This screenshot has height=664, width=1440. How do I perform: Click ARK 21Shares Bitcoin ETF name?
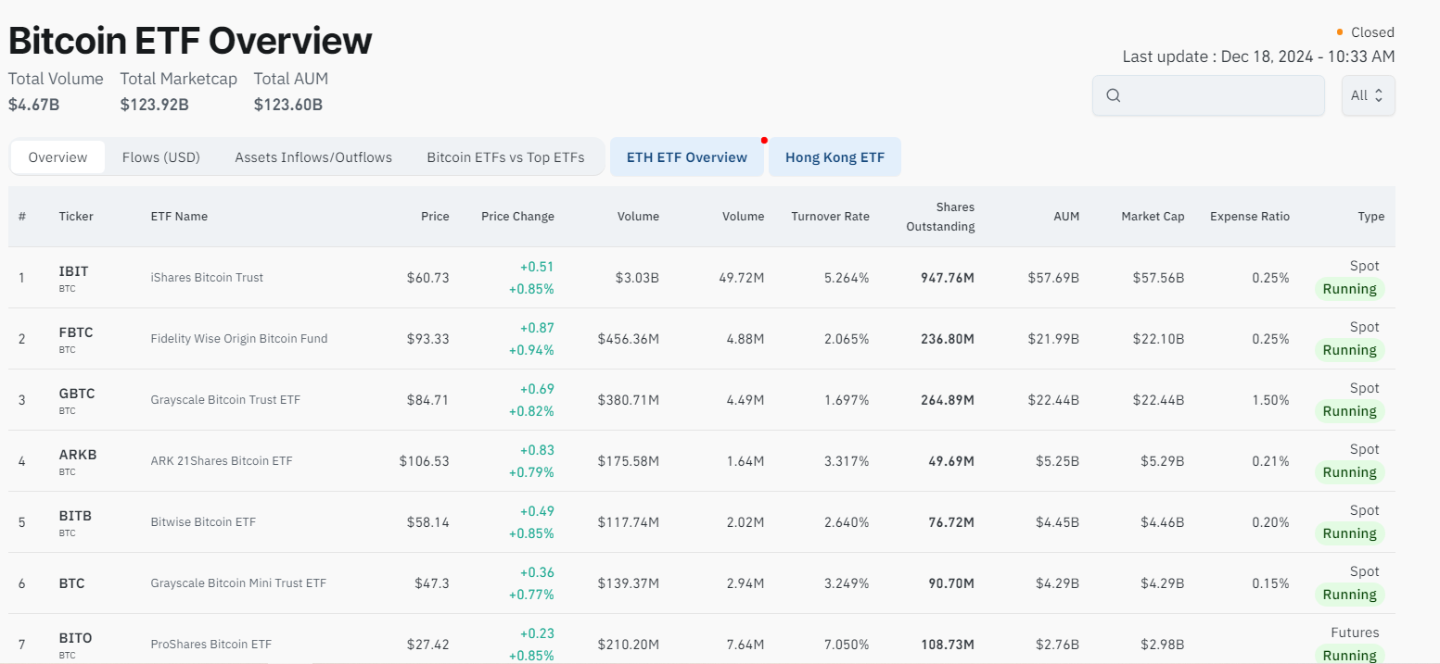pos(222,461)
